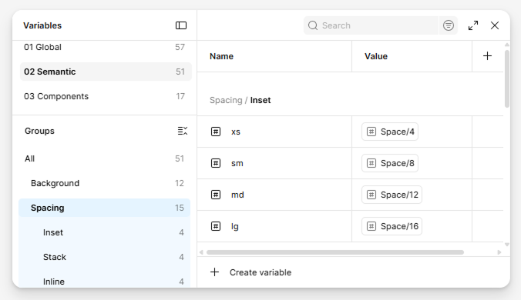Click Spacing in the group breadcrumb
This screenshot has width=521, height=300.
point(226,100)
